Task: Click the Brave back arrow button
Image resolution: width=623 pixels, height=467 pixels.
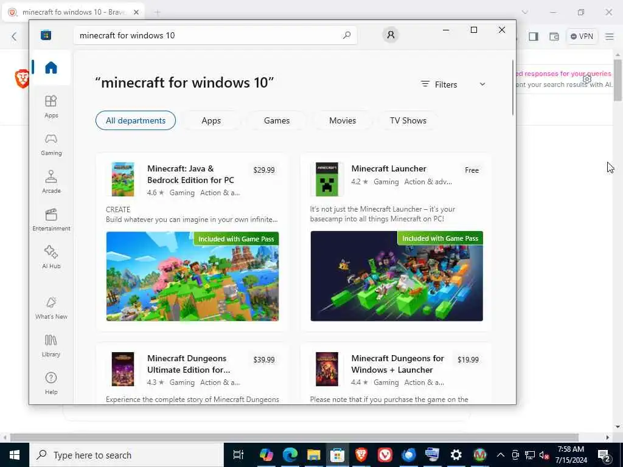Action: pyautogui.click(x=14, y=36)
